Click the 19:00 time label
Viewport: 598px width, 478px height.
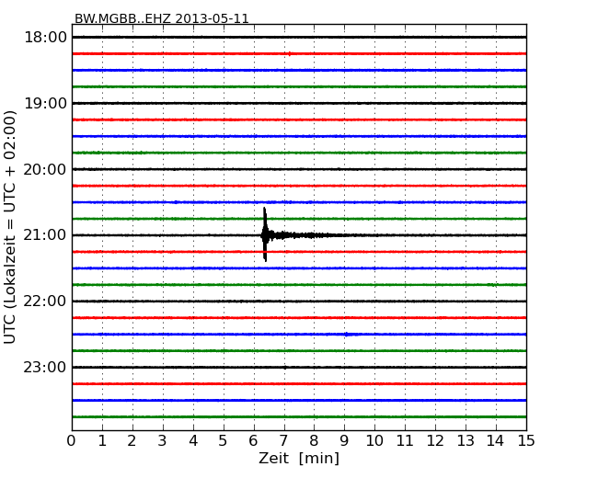[x=45, y=103]
